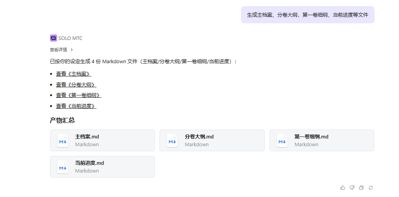Viewport: 399px width, 197px height.
Task: Open the 第一卷细纲.md file card
Action: coord(322,140)
